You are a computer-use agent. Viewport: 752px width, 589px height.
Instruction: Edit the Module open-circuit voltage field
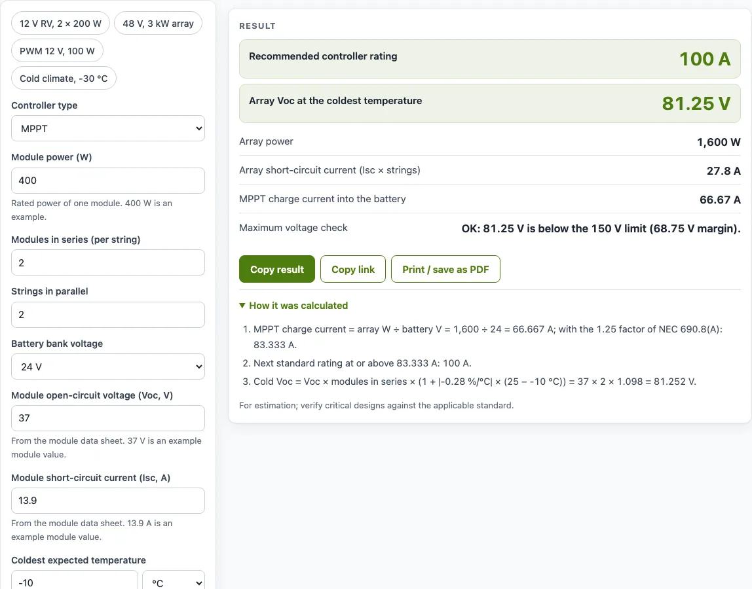coord(108,418)
